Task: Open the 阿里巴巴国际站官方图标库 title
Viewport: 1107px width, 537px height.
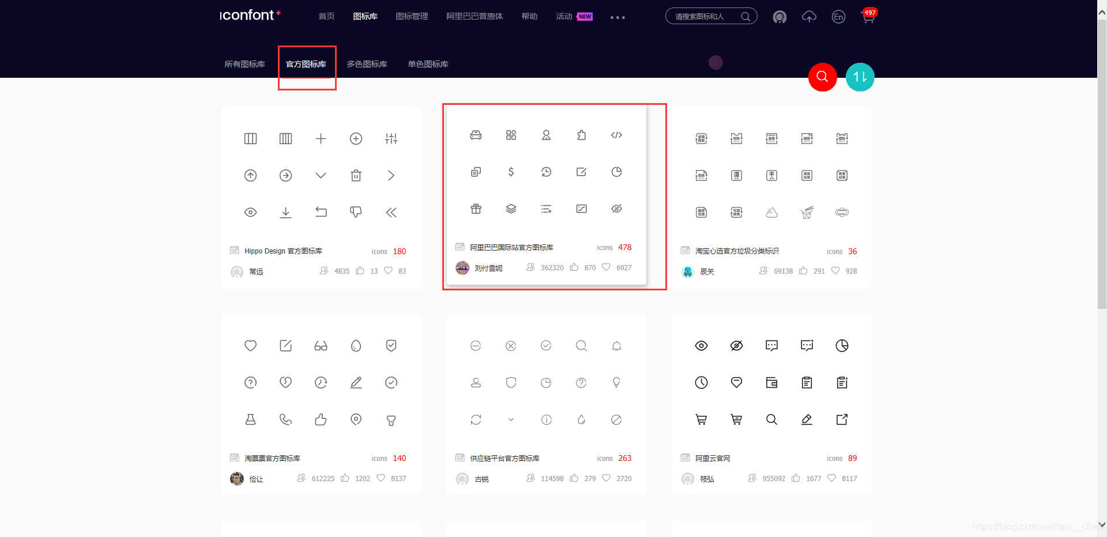Action: click(511, 247)
